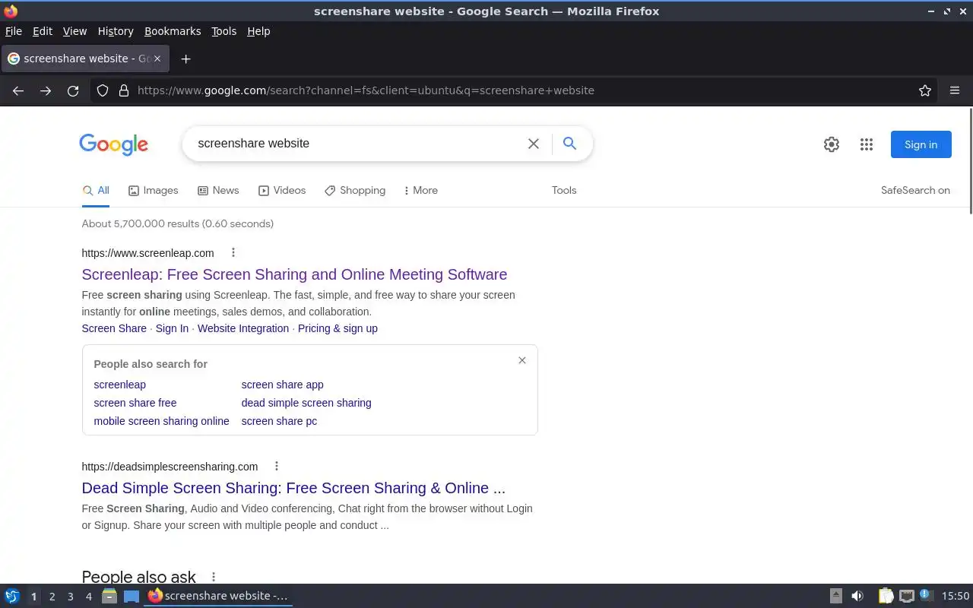Image resolution: width=973 pixels, height=608 pixels.
Task: Click the page vertical scrollbar
Action: pyautogui.click(x=970, y=161)
